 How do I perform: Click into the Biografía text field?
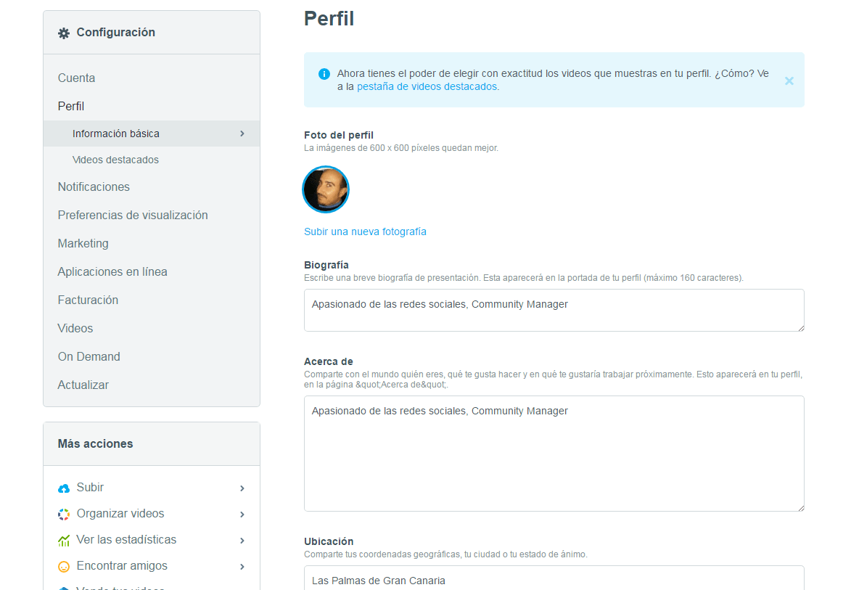click(x=554, y=310)
